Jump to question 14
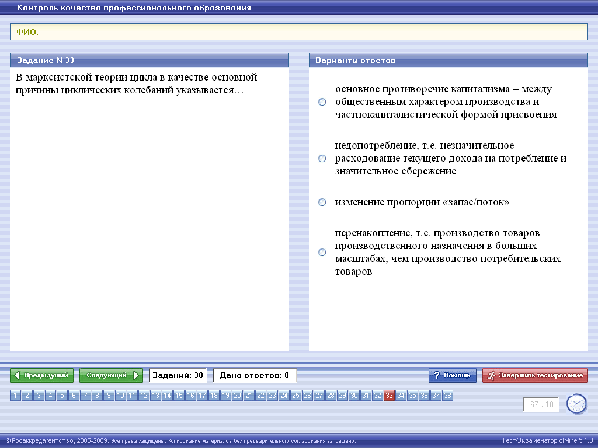Screen dimensions: 598x448 coord(167,395)
